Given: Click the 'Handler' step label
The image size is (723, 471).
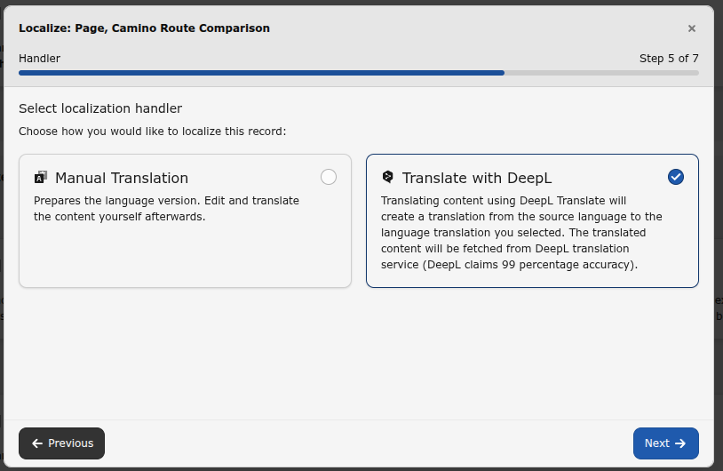Looking at the screenshot, I should 40,59.
